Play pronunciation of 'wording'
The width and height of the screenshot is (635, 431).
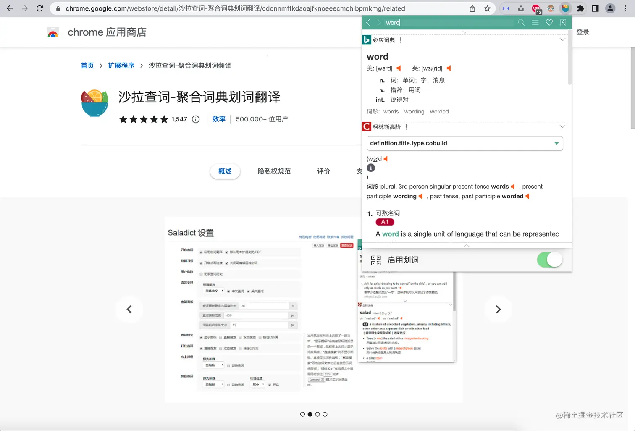pyautogui.click(x=420, y=196)
